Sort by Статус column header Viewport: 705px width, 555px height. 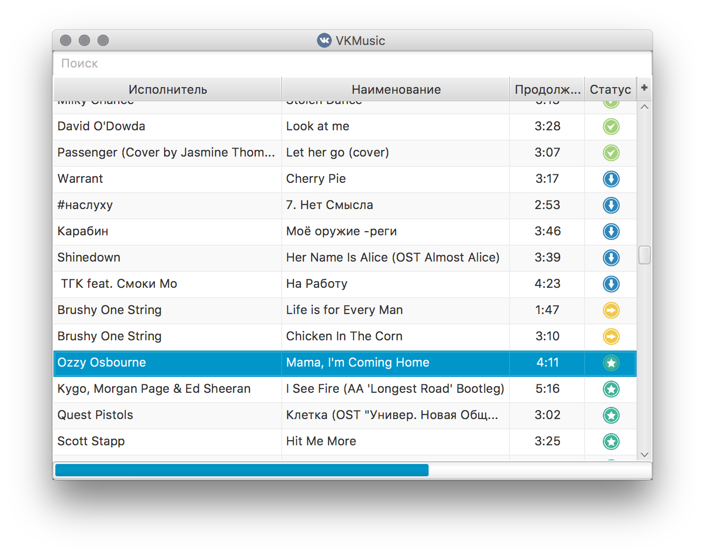click(x=610, y=89)
